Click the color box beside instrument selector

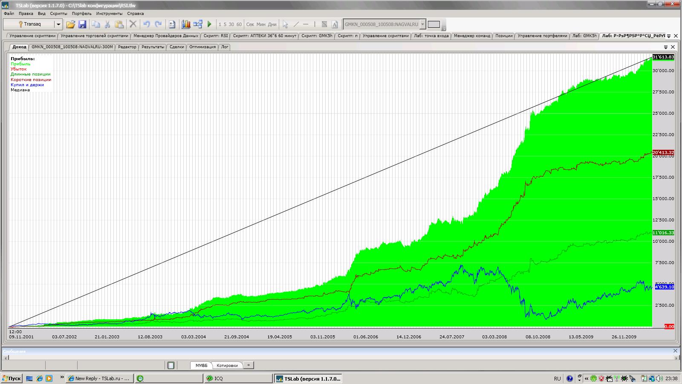point(433,24)
